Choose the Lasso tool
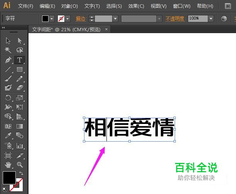This screenshot has width=236, height=194. click(x=20, y=50)
